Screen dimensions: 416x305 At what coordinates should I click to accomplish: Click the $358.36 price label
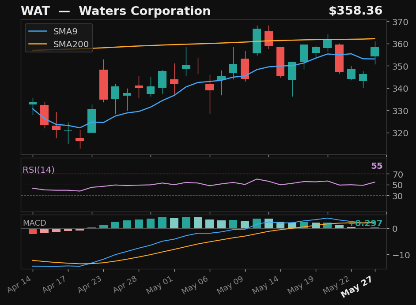(x=355, y=11)
